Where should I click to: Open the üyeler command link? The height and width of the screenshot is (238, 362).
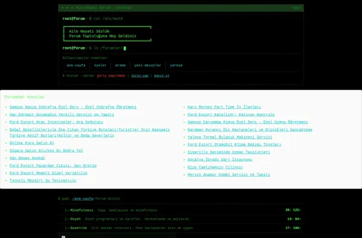click(x=100, y=66)
